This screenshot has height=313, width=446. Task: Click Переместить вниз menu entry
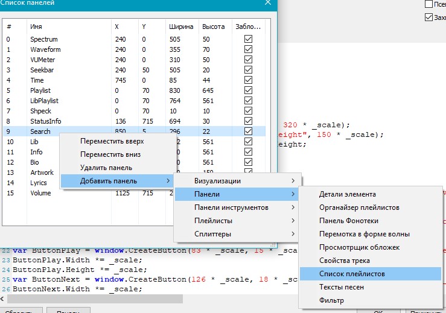click(111, 154)
